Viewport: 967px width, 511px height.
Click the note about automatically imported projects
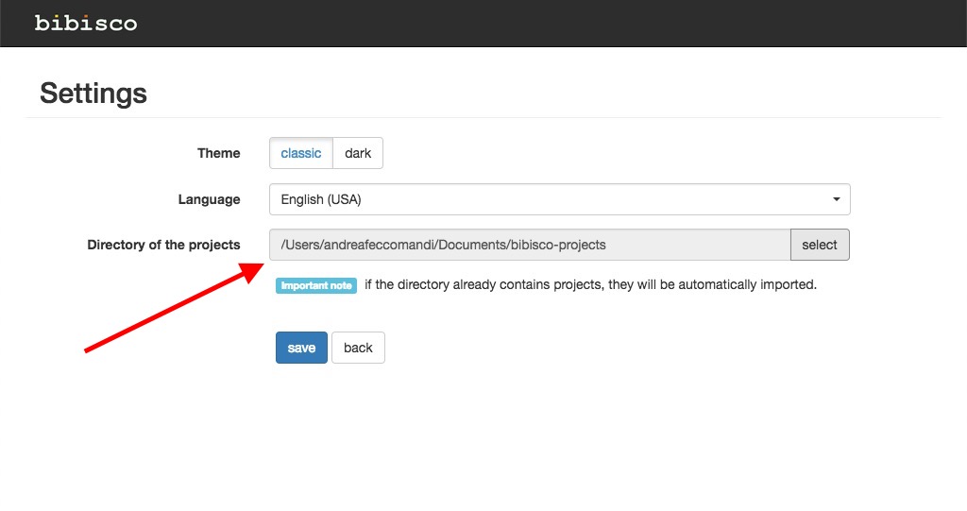pos(590,284)
